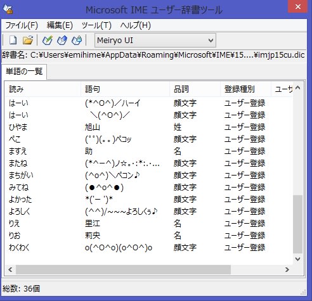Click the 莉央 phrase cell
The image size is (312, 301).
(x=93, y=236)
